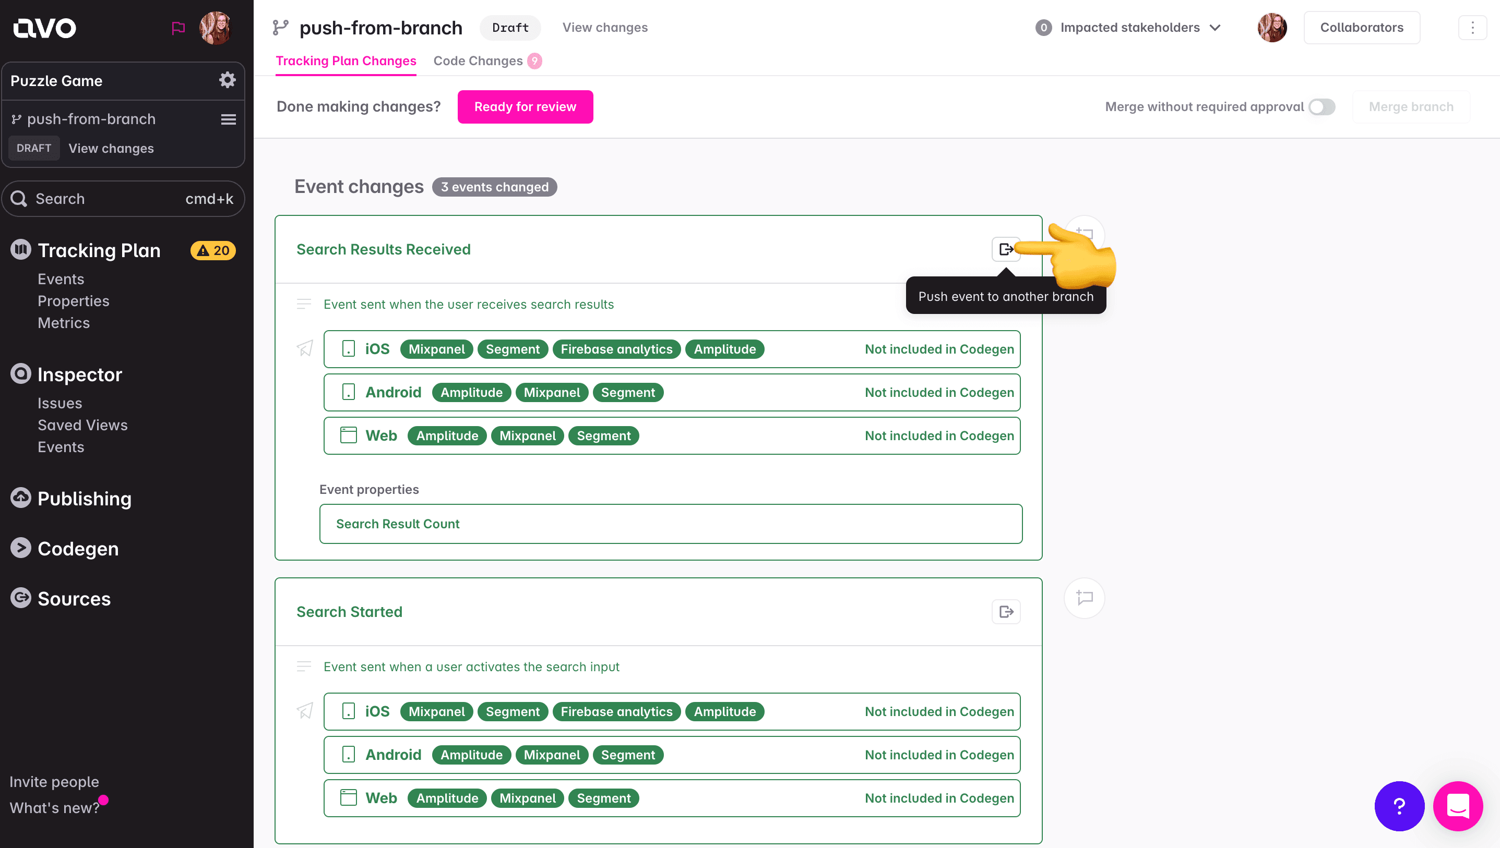Open the branch hamburger menu in sidebar
The width and height of the screenshot is (1500, 848).
(x=229, y=119)
